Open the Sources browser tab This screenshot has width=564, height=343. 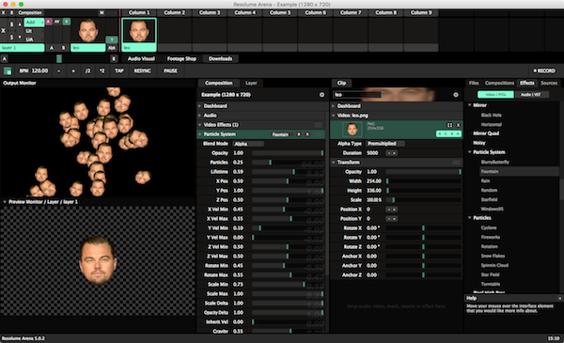(549, 83)
